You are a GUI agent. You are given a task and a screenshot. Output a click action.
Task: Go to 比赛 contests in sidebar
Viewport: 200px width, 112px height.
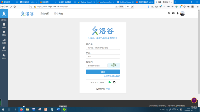click(x=4, y=41)
